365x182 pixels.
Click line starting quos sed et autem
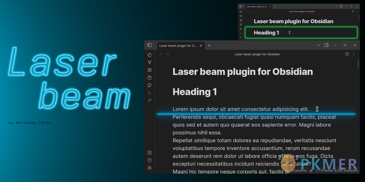click(x=252, y=125)
